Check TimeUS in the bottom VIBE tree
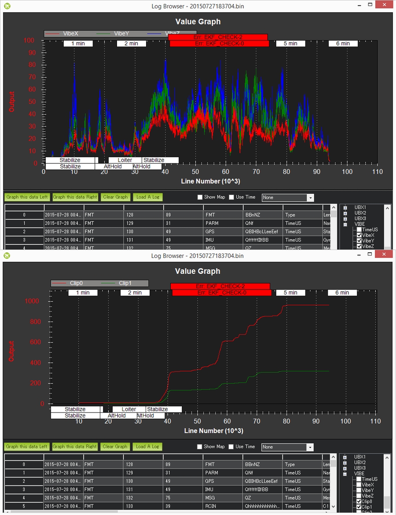This screenshot has width=396, height=515. click(359, 478)
